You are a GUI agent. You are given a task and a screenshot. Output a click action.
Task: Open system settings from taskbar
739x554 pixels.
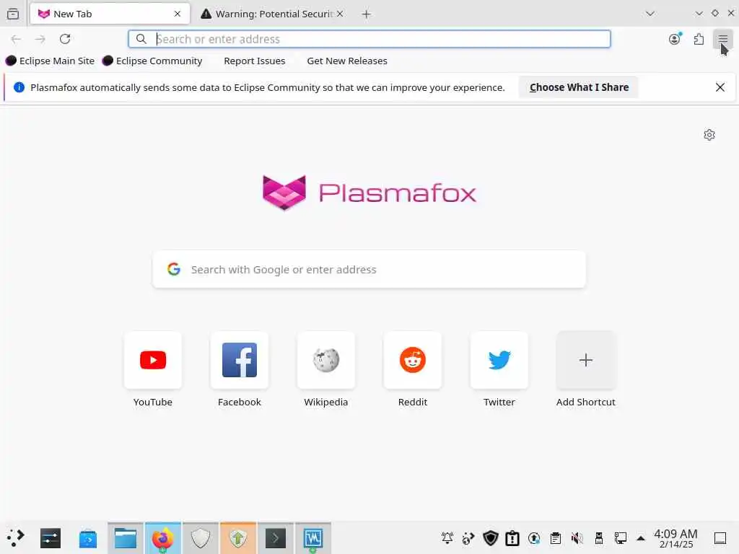tap(51, 538)
